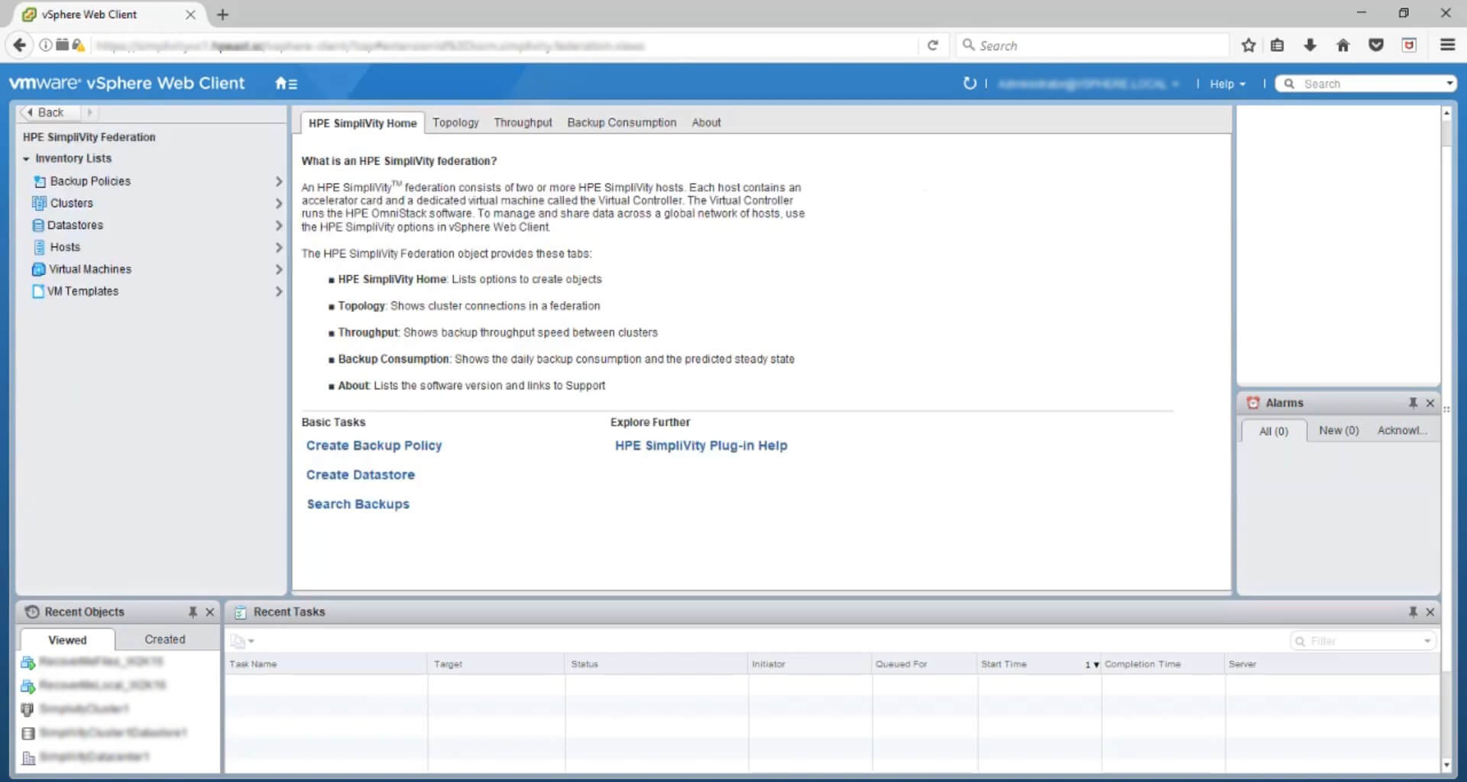Open the browser downloads arrow
Image resolution: width=1467 pixels, height=782 pixels.
(1310, 45)
